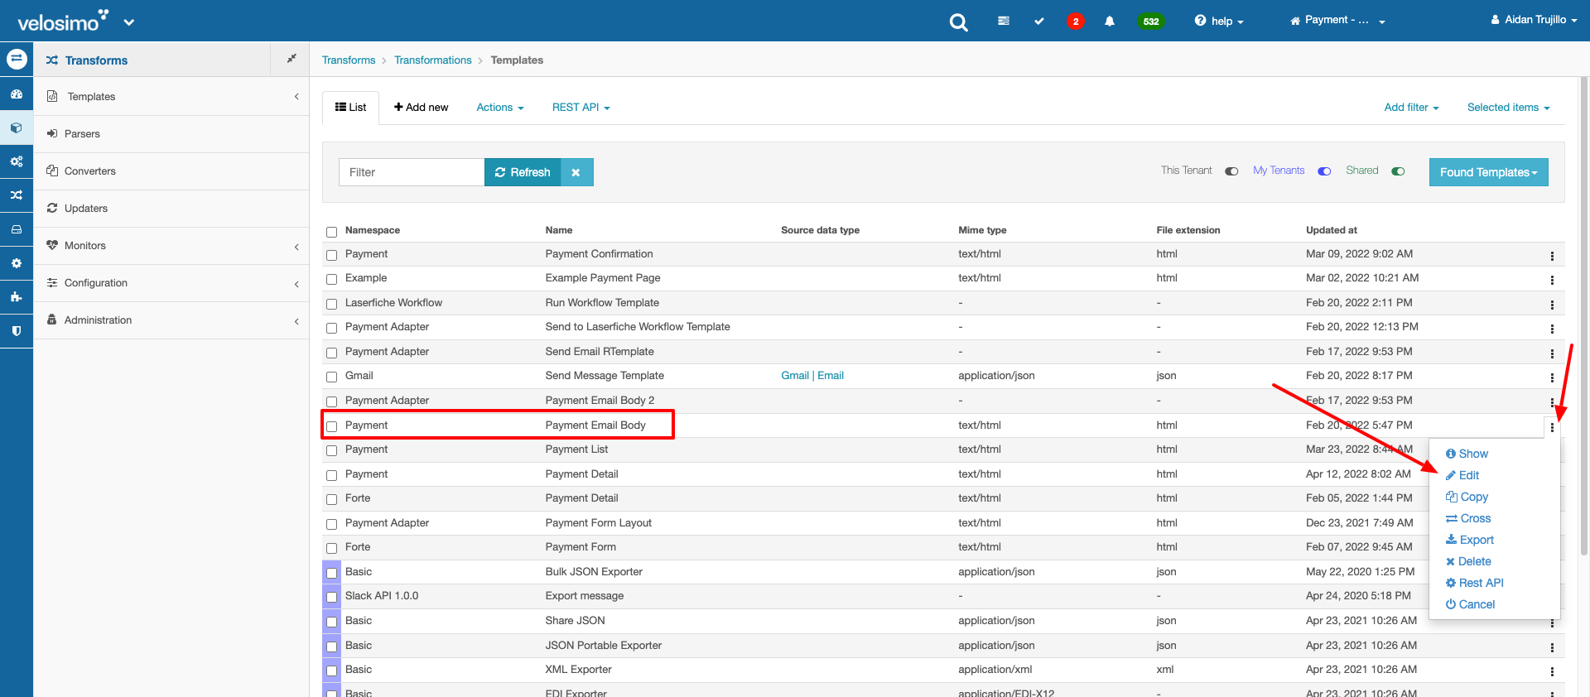The image size is (1590, 697).
Task: Choose Delete from the row menu
Action: 1468,561
